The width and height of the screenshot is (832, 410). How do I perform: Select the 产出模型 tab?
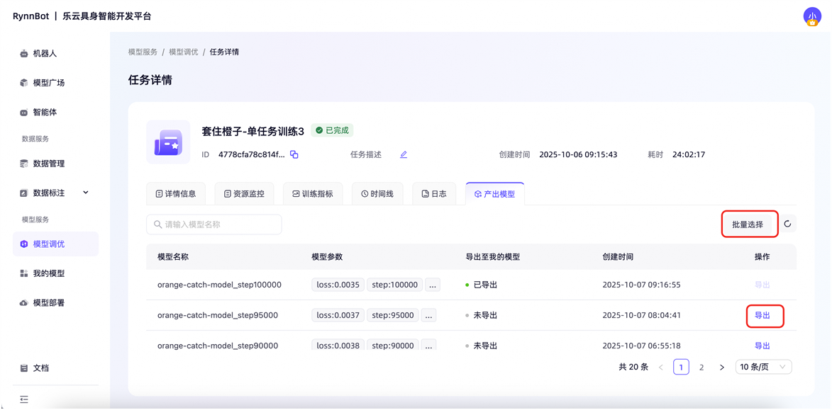click(494, 194)
